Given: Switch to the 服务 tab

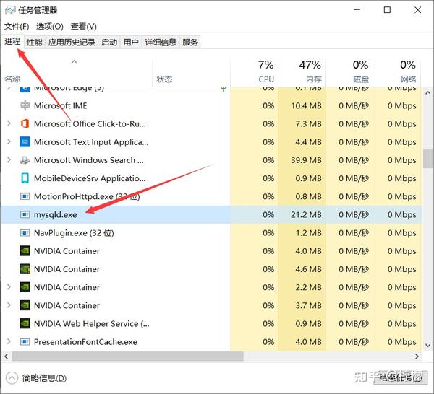Looking at the screenshot, I should pos(190,43).
